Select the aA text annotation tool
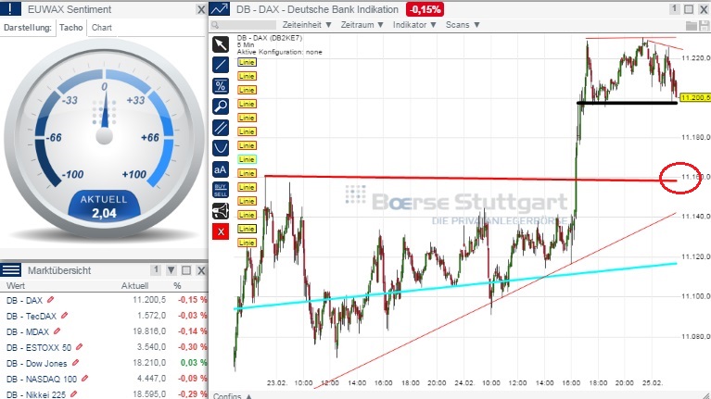711x399 pixels. [x=221, y=169]
